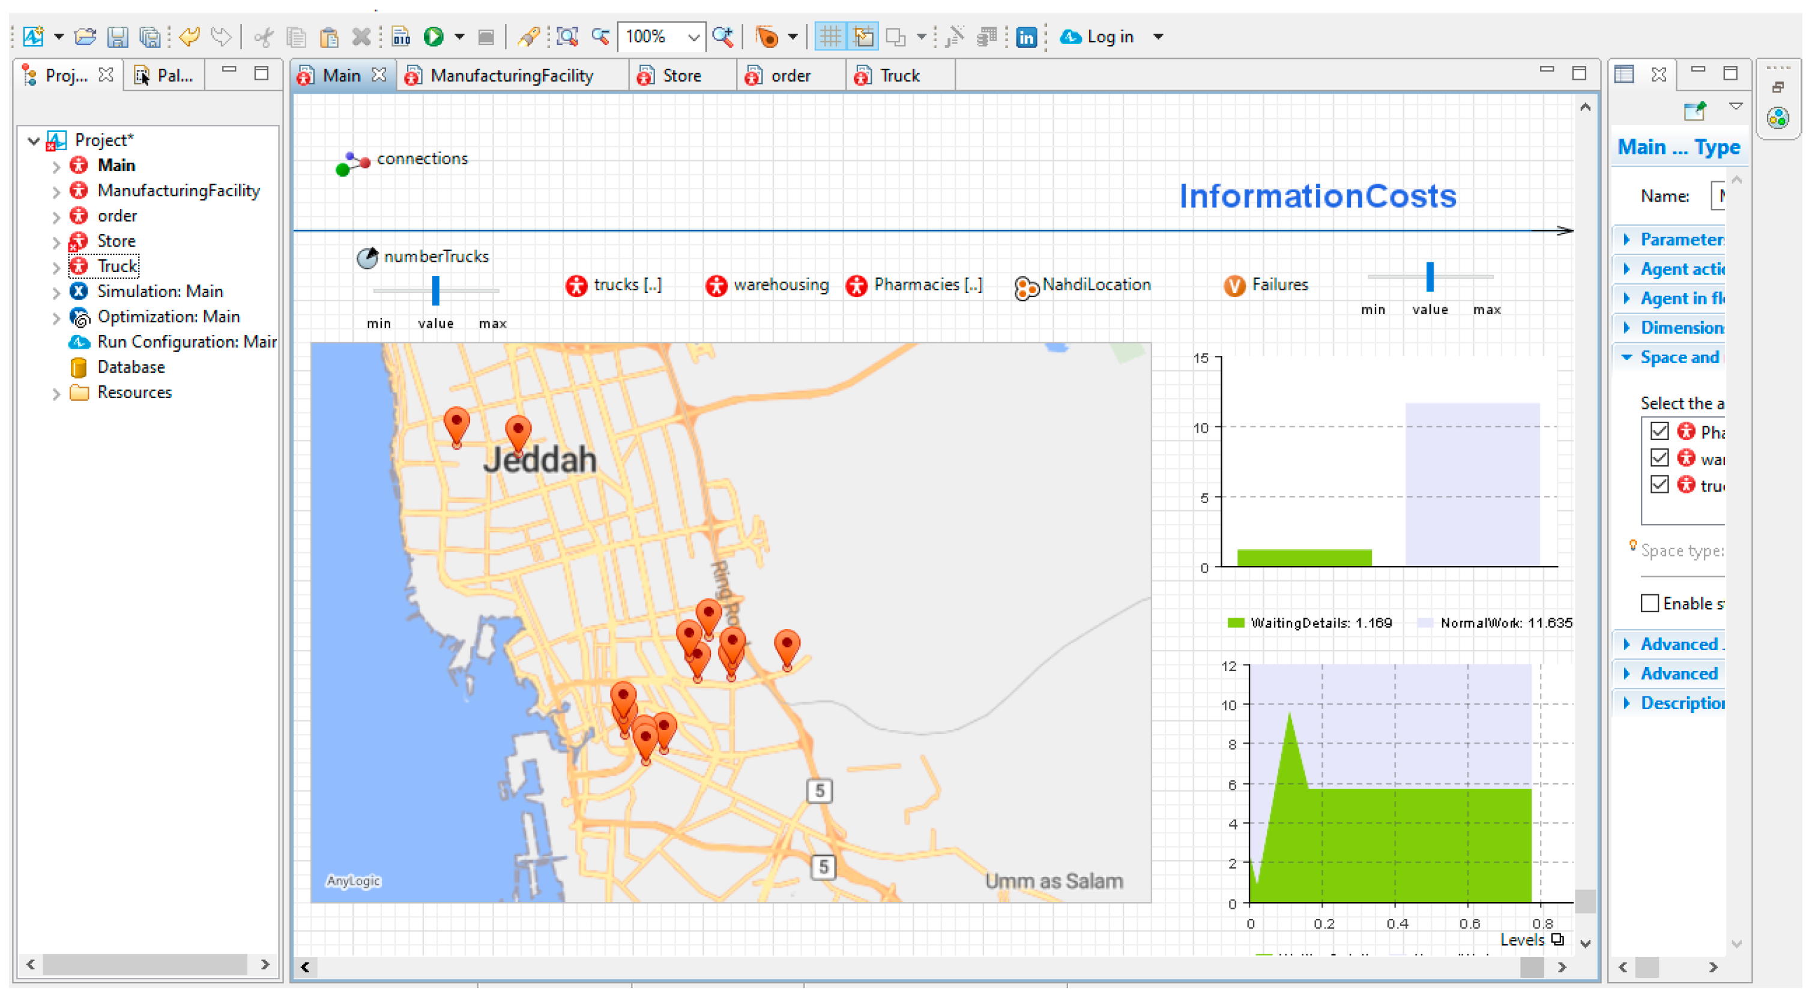The image size is (1812, 997).
Task: Collapse the Project tree root
Action: 34,140
